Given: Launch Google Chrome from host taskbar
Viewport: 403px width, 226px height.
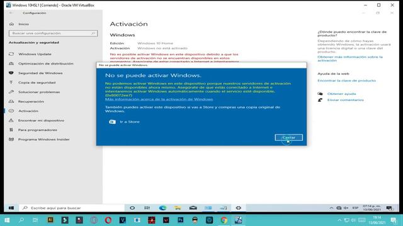Looking at the screenshot, I should tap(224, 220).
